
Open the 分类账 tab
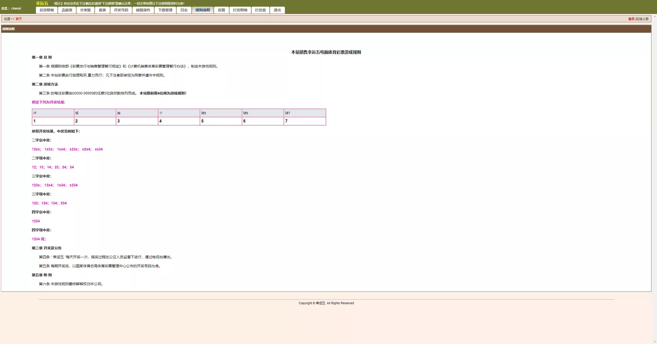(x=85, y=10)
